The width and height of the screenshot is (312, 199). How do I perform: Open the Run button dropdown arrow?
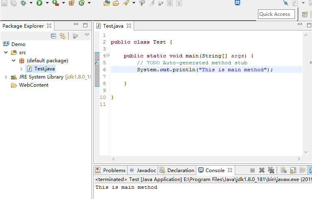[47, 3]
